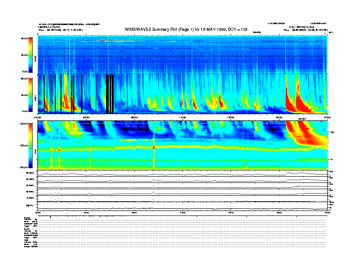This screenshot has width=353, height=273.
Task: Click the TNR header in the bottom status rows
Action: tap(26, 240)
